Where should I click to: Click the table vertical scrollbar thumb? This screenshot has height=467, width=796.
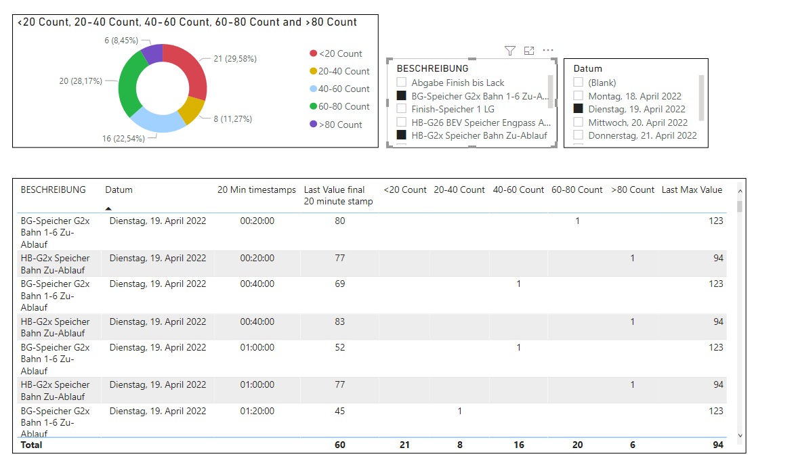tap(740, 206)
